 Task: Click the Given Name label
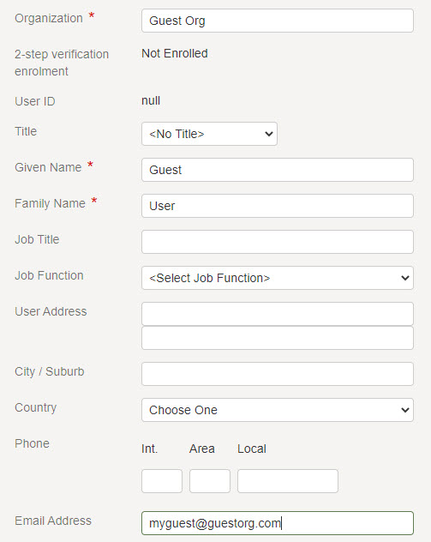click(48, 167)
